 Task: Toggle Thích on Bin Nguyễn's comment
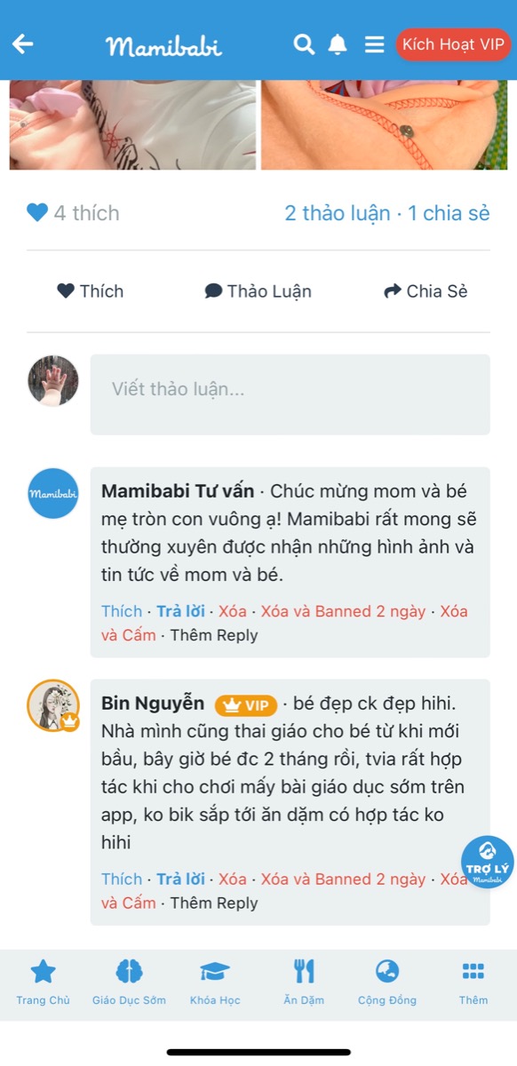[122, 879]
